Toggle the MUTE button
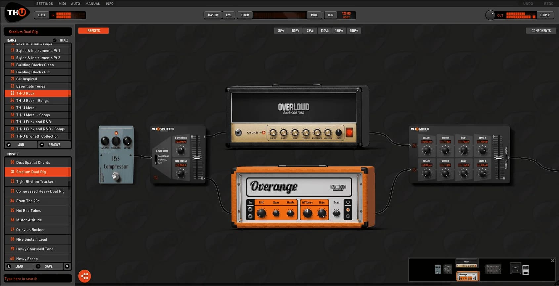Screen dimensions: 559x286 pos(314,15)
